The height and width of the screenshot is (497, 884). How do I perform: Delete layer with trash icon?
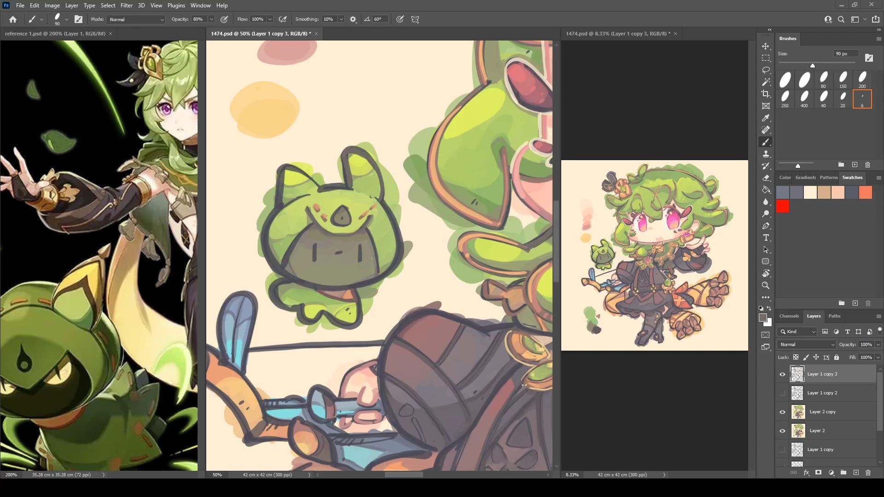point(868,473)
